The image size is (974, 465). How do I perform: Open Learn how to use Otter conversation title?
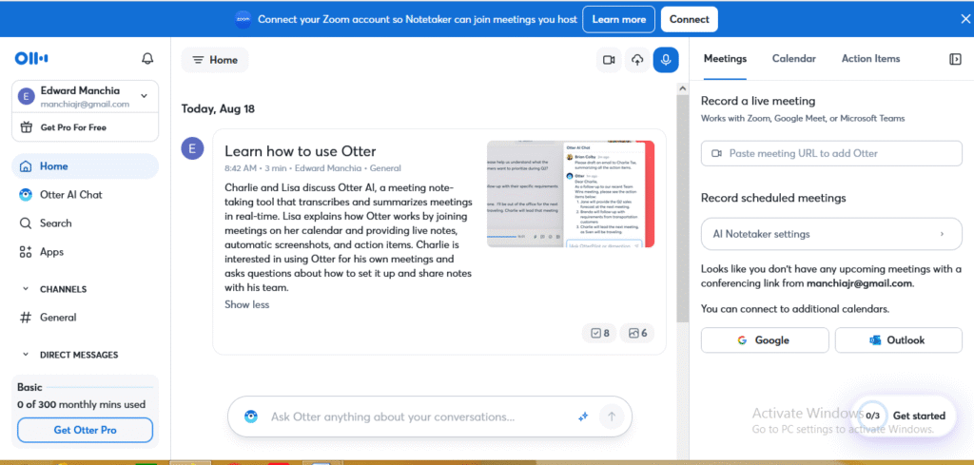pos(300,151)
